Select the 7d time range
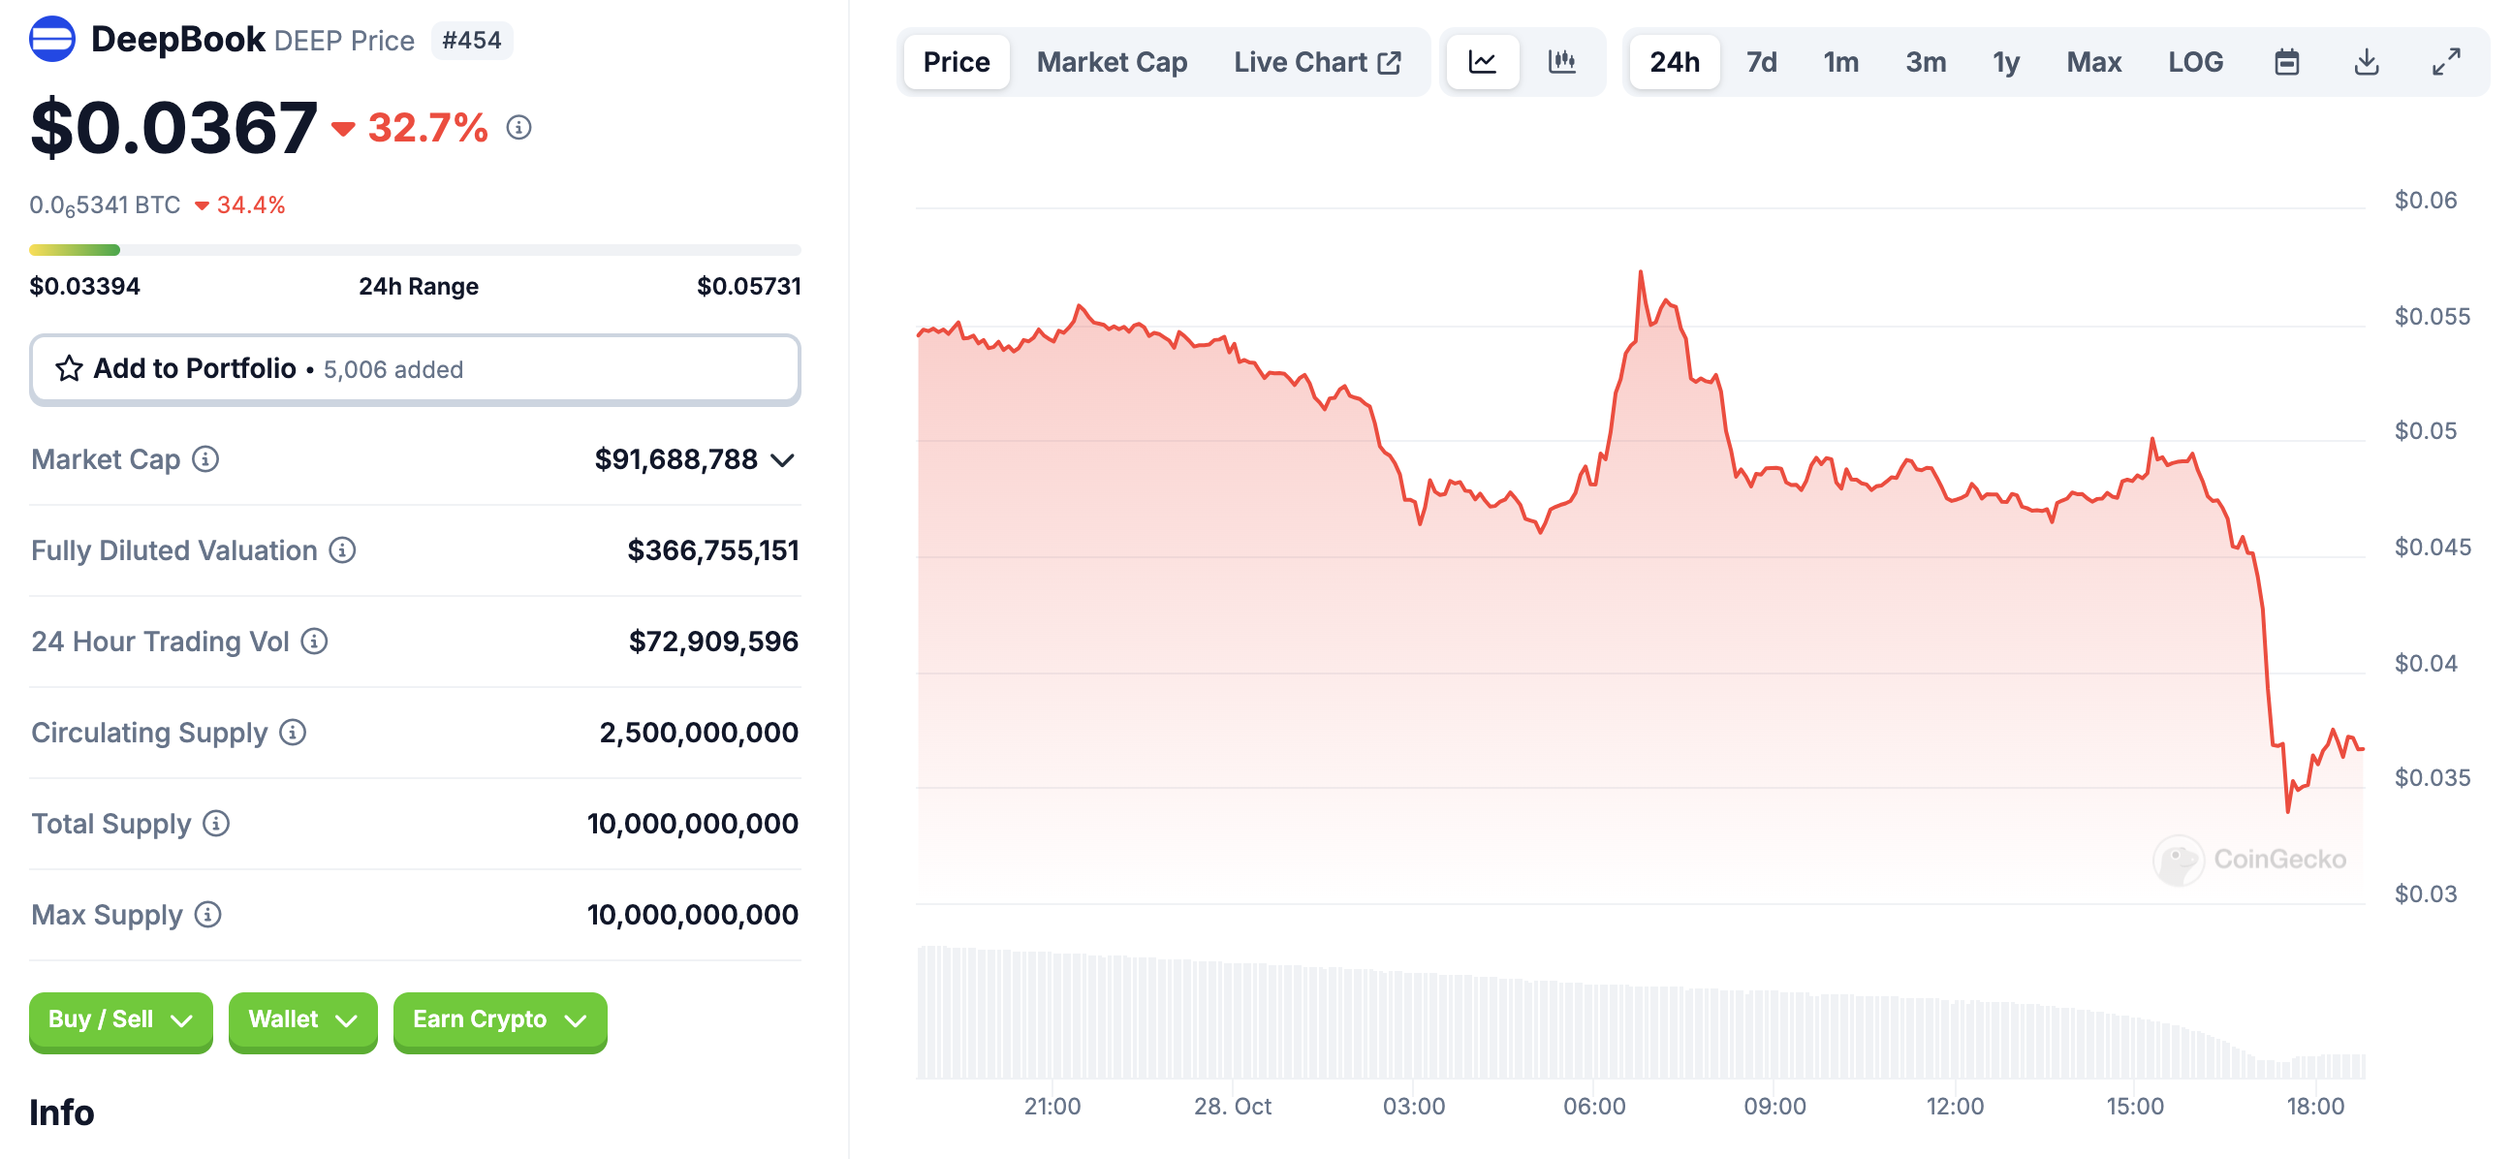This screenshot has height=1159, width=2512. [1761, 62]
